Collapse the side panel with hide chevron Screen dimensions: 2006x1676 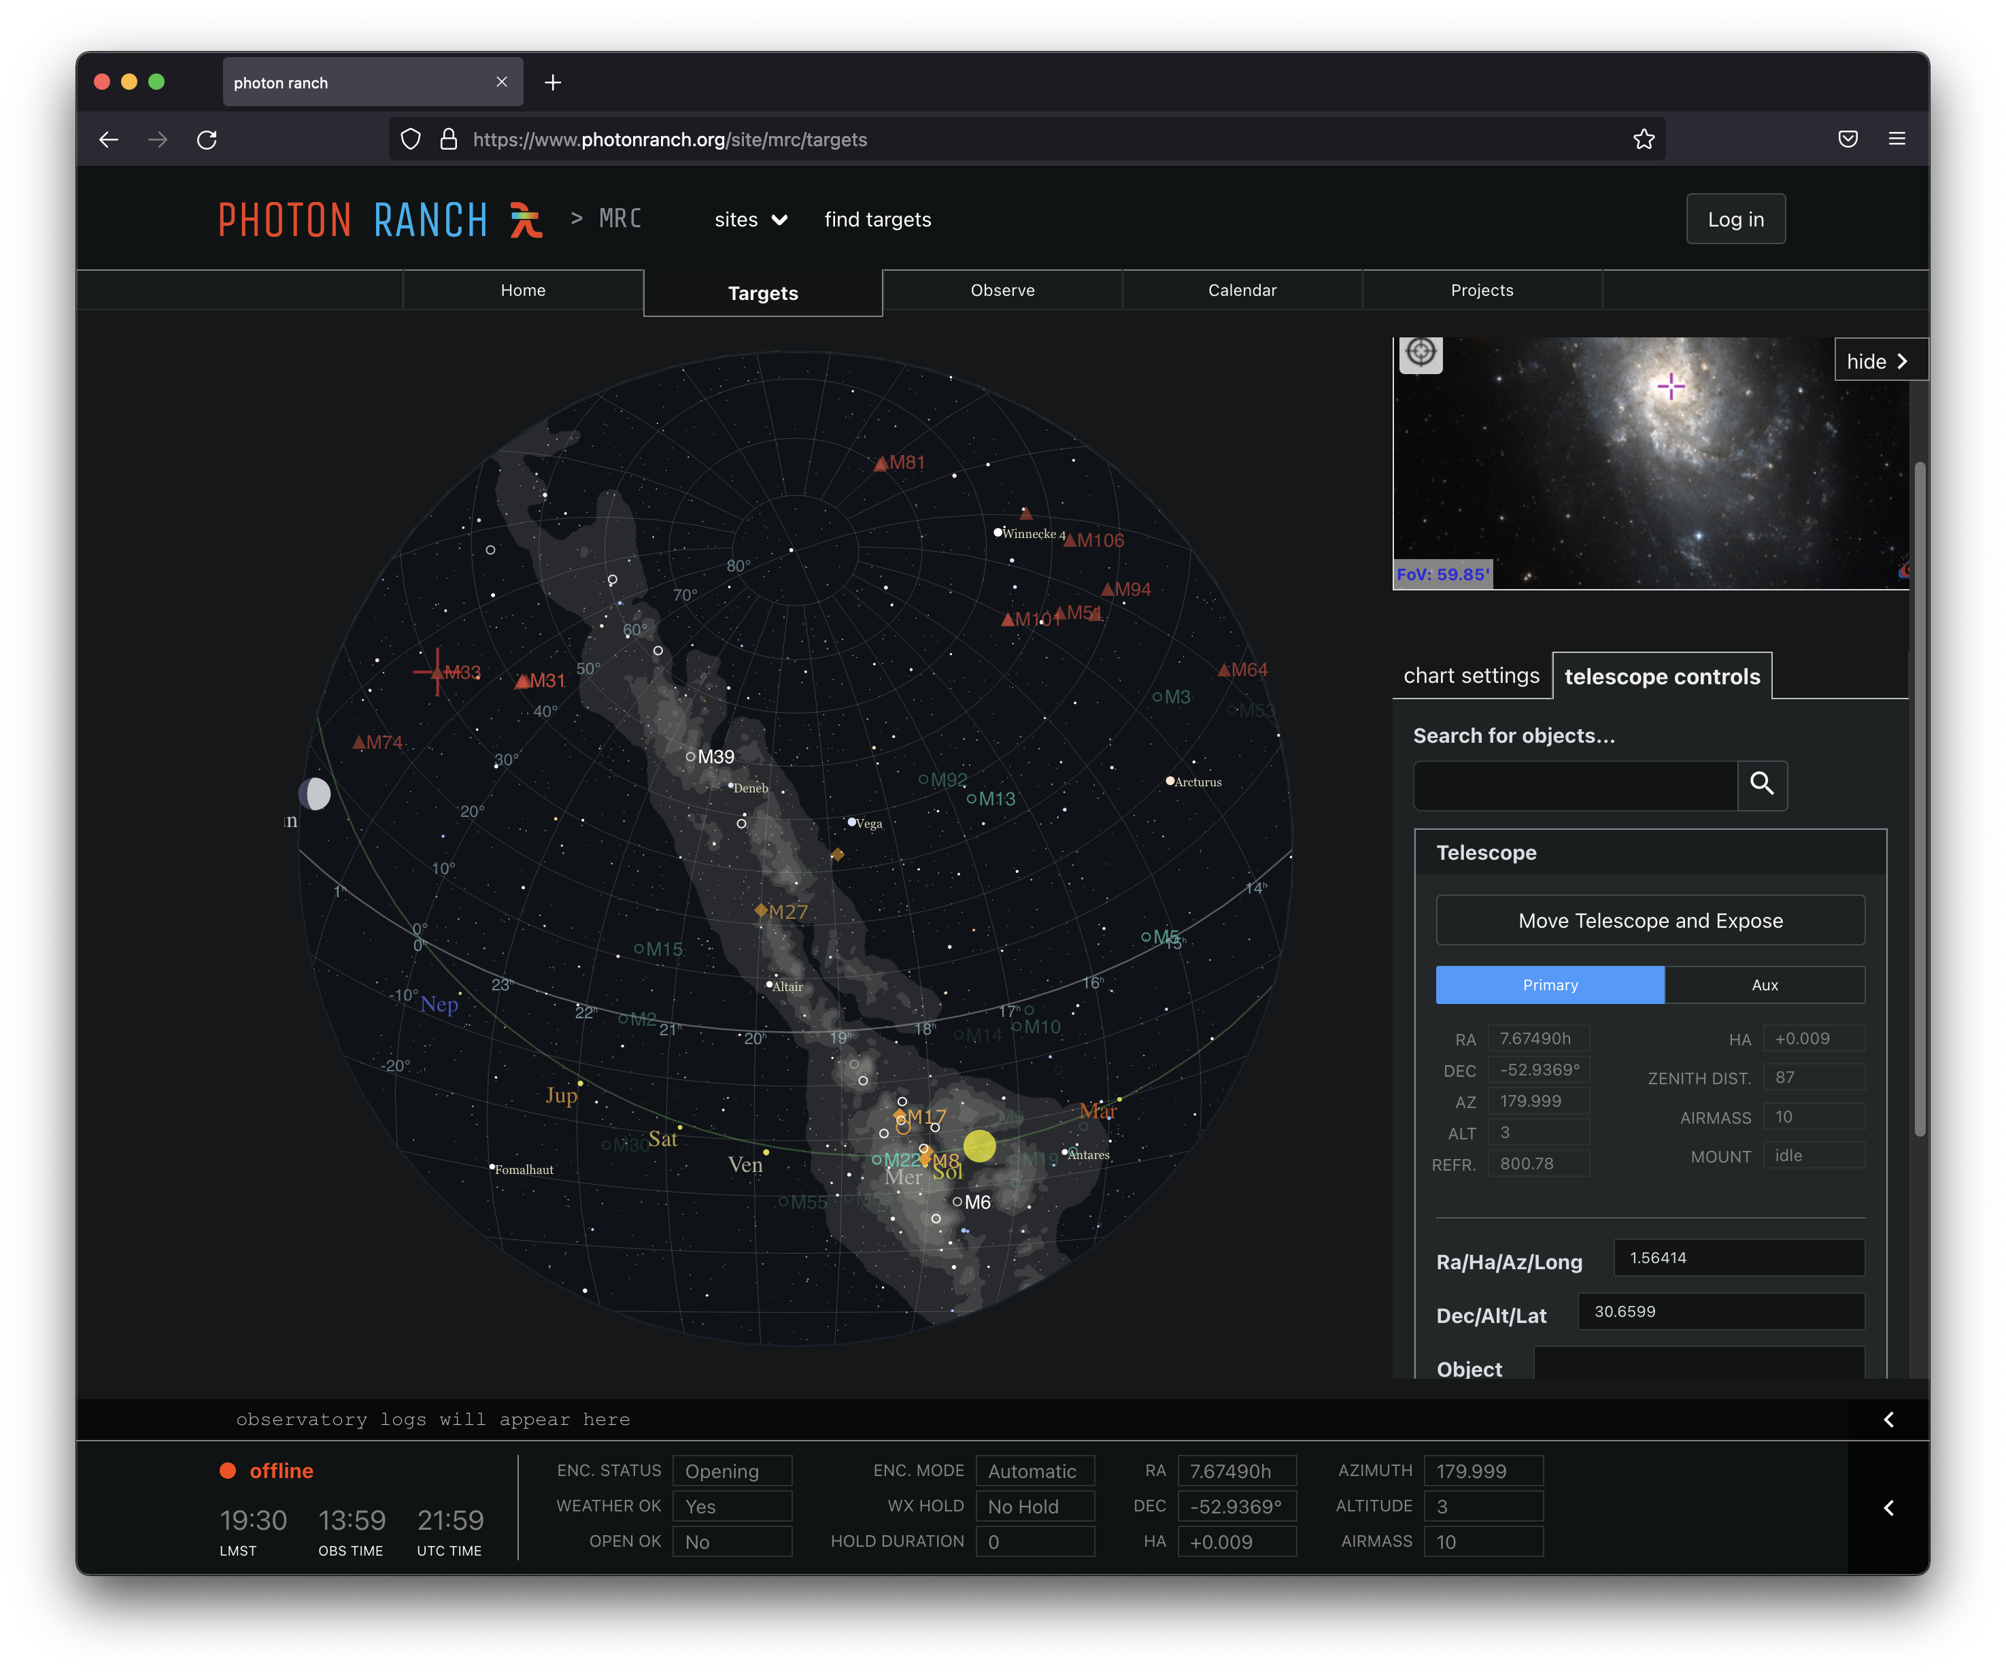pos(1879,361)
